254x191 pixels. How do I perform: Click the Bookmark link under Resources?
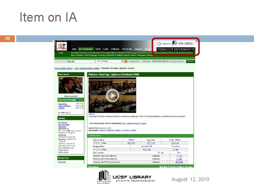coord(62,162)
